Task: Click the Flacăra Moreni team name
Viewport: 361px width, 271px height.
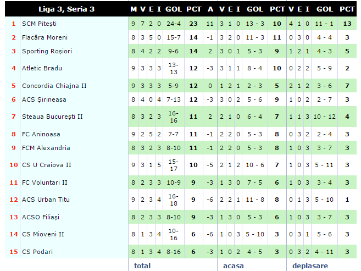Action: (x=45, y=37)
